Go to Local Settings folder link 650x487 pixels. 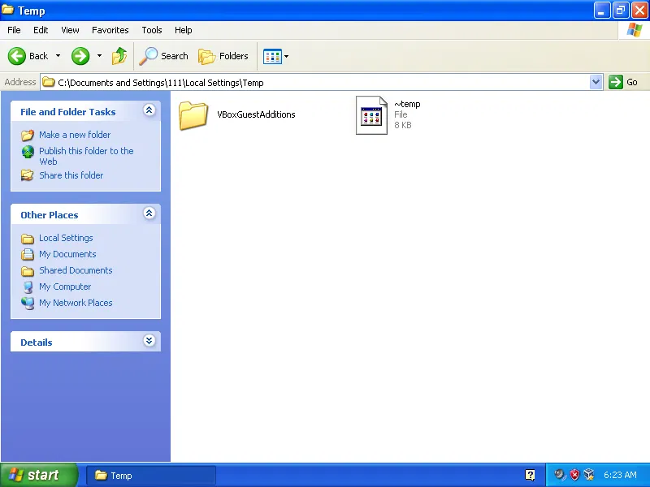tap(66, 238)
